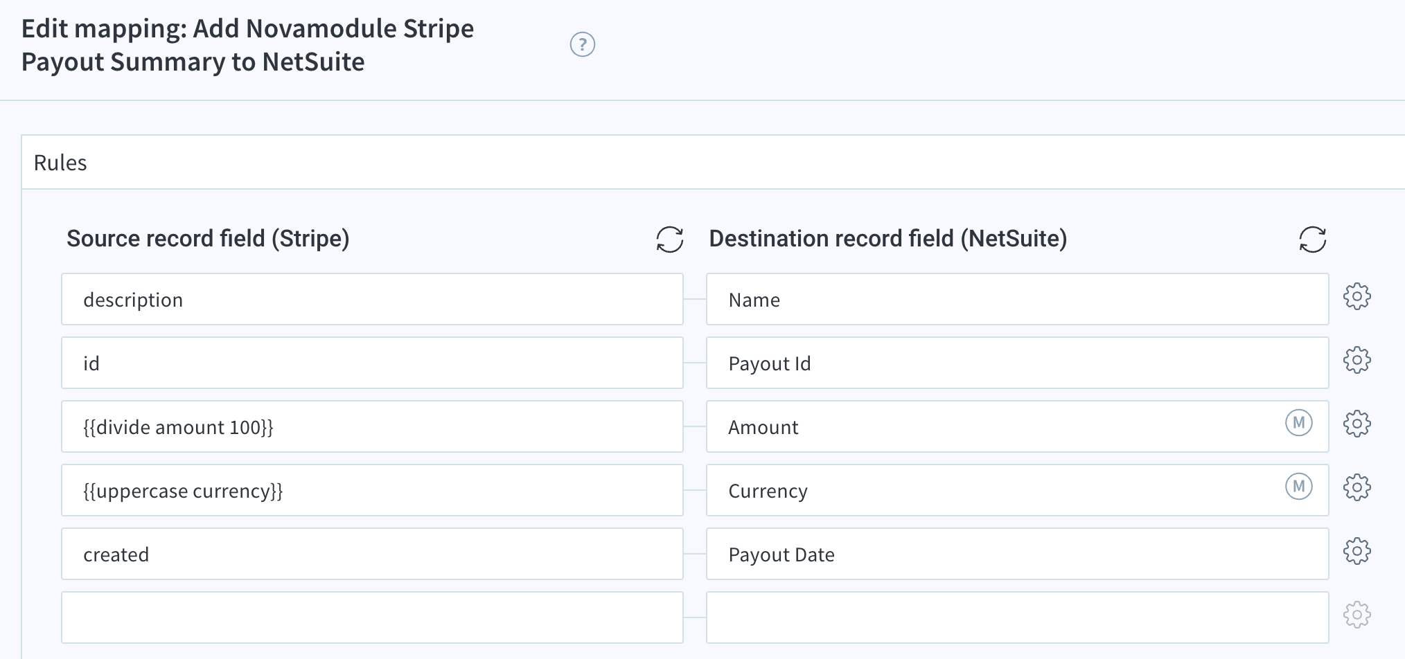
Task: Click the Edit mapping page title
Action: [247, 45]
